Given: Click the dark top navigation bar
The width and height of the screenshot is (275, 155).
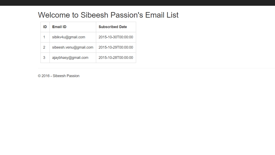Looking at the screenshot, I should pos(137,3).
